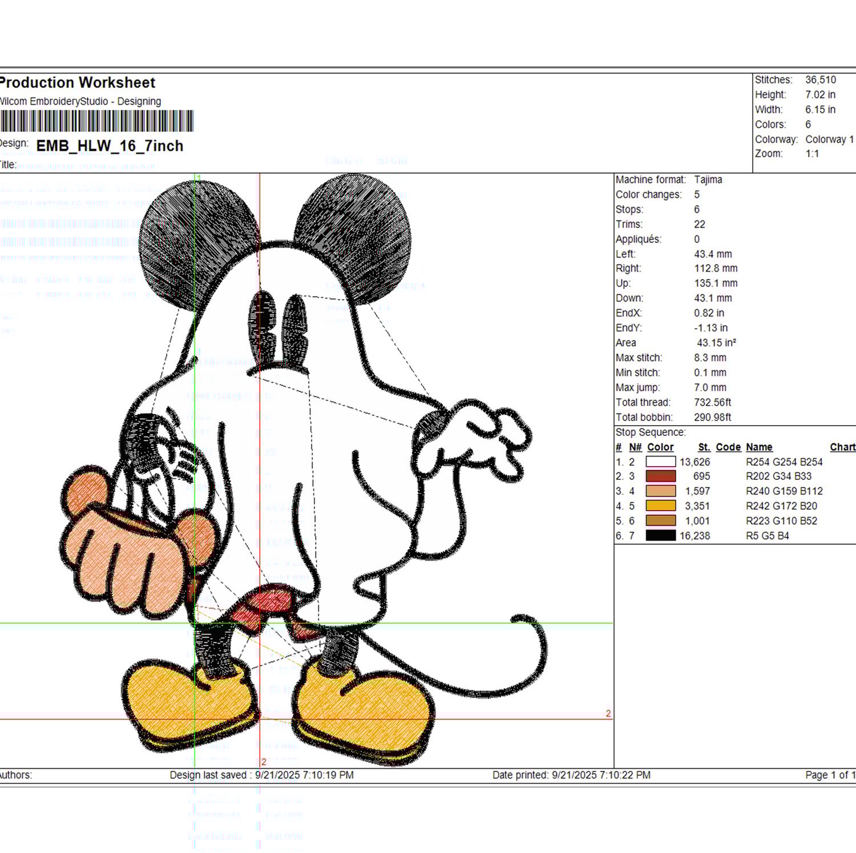This screenshot has width=856, height=853.
Task: Select the Min stitch value "0.1 mm"
Action: (x=710, y=373)
